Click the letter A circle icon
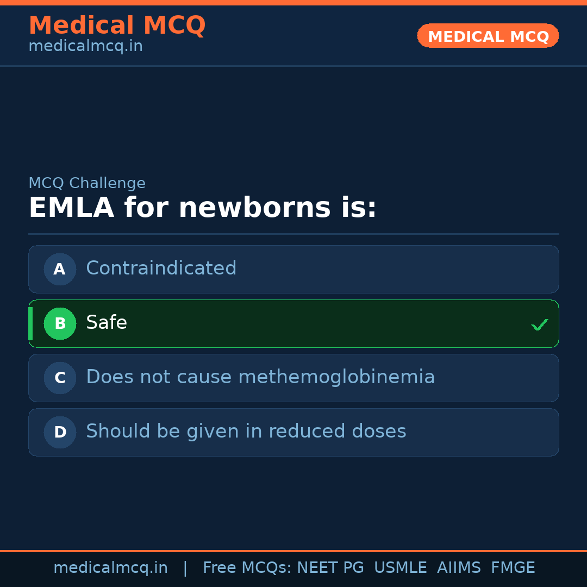The image size is (587, 587). click(60, 269)
